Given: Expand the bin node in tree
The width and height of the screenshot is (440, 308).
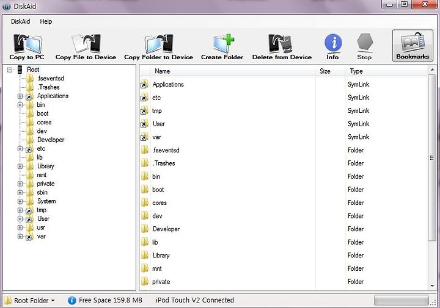Looking at the screenshot, I should pyautogui.click(x=20, y=105).
